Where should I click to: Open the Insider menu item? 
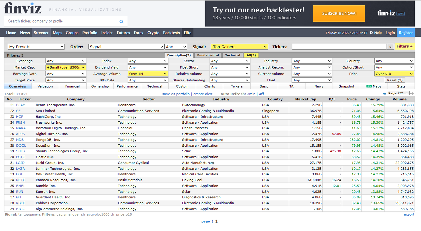107,33
